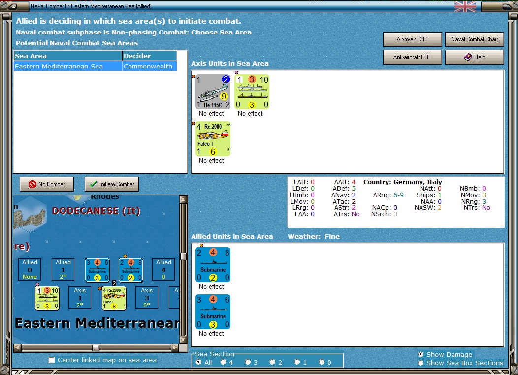Click the 2-4-8 submarine on the sea box map
The image size is (518, 375).
tap(131, 270)
